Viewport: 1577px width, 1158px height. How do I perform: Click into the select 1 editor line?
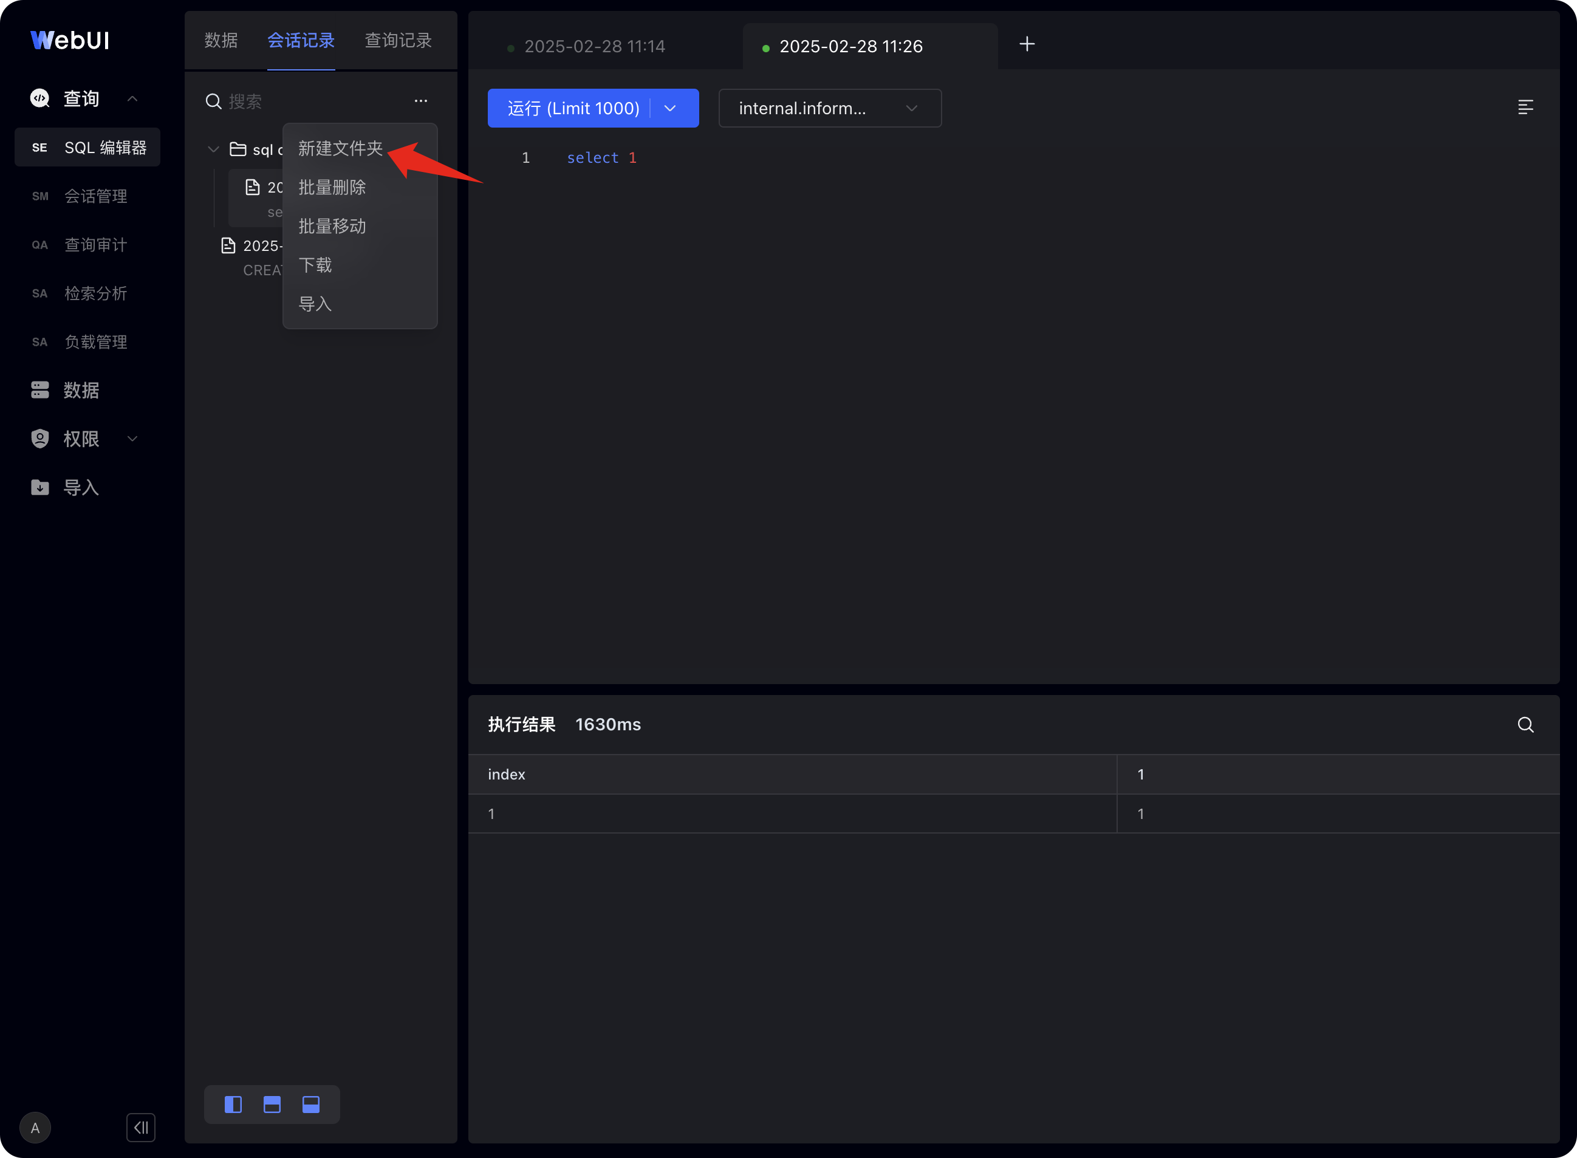pos(601,158)
